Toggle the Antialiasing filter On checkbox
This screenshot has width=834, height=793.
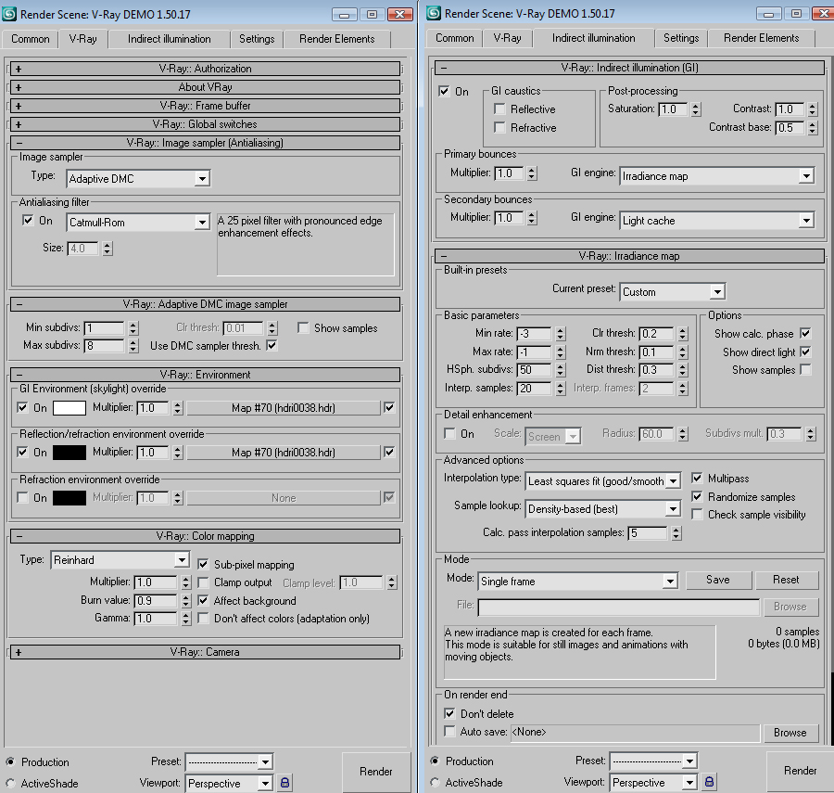(x=28, y=221)
